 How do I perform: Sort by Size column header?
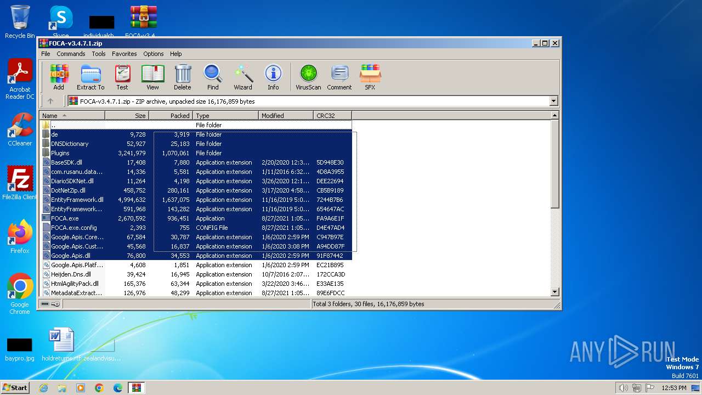(x=127, y=115)
